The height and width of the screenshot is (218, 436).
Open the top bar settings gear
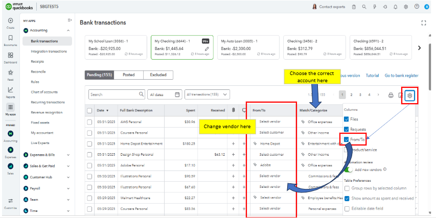(406, 7)
